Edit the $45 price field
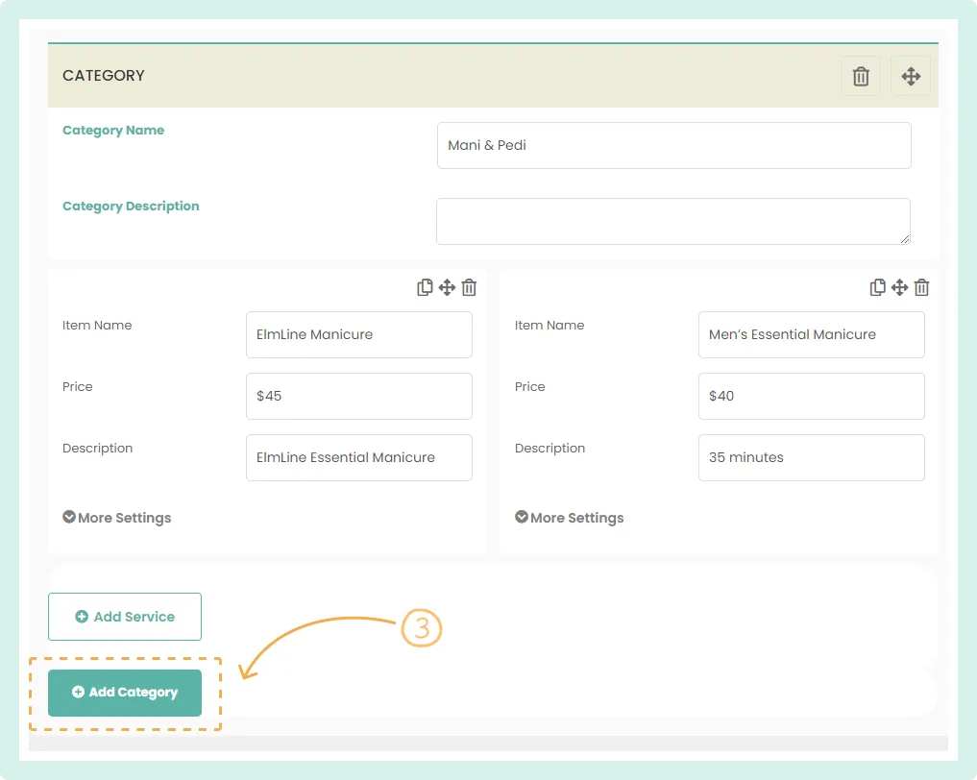 point(359,396)
